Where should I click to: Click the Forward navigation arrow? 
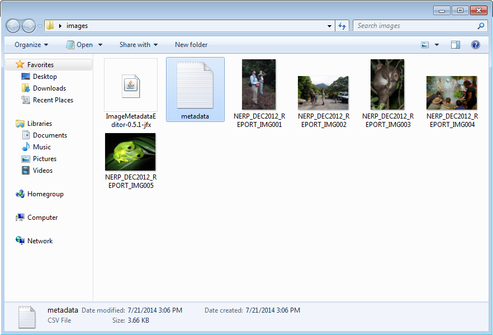coord(29,26)
